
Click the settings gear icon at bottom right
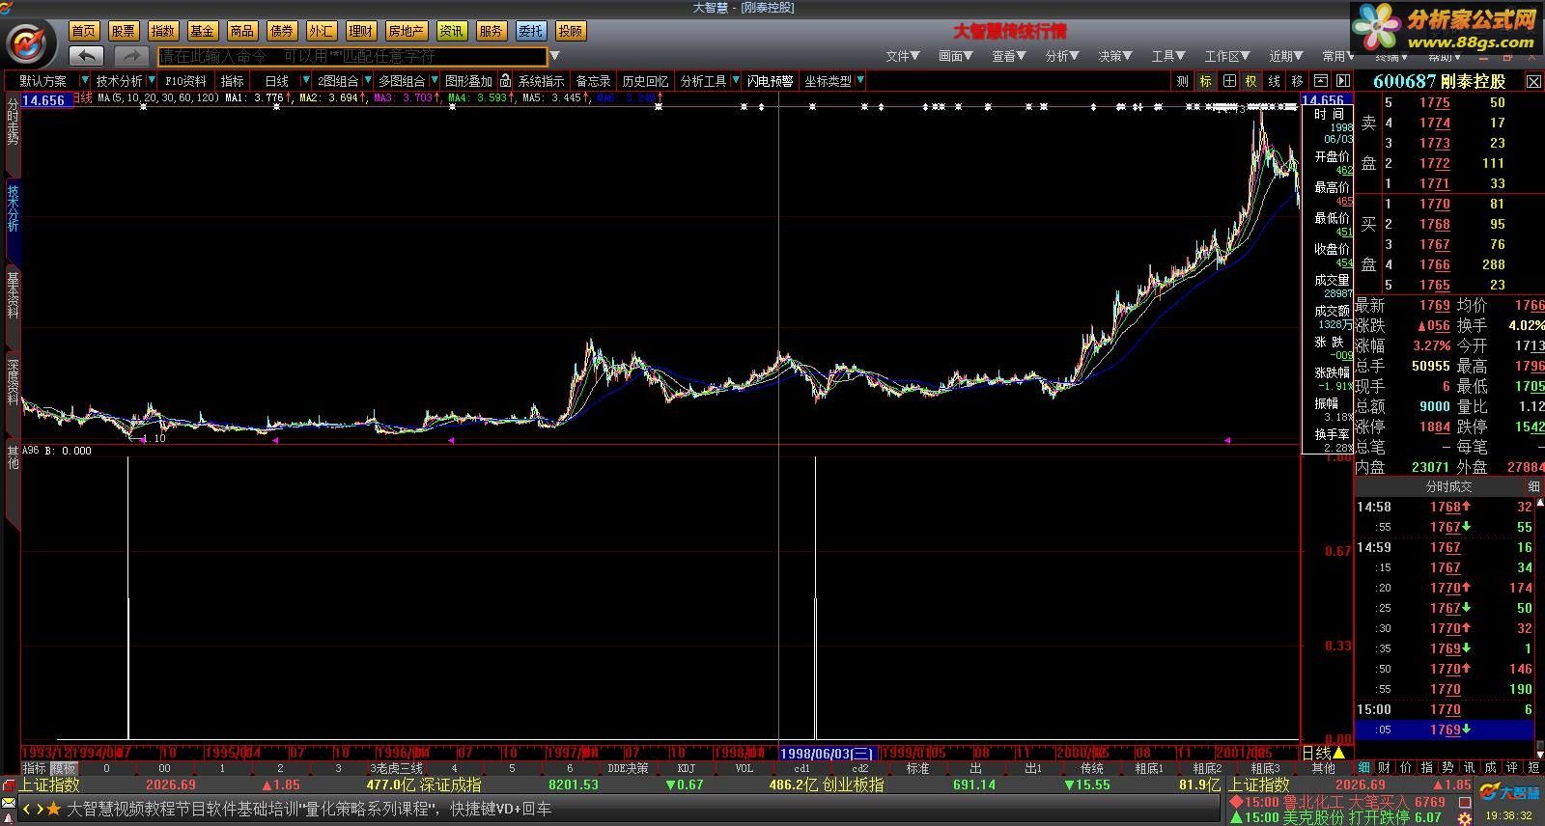1464,817
